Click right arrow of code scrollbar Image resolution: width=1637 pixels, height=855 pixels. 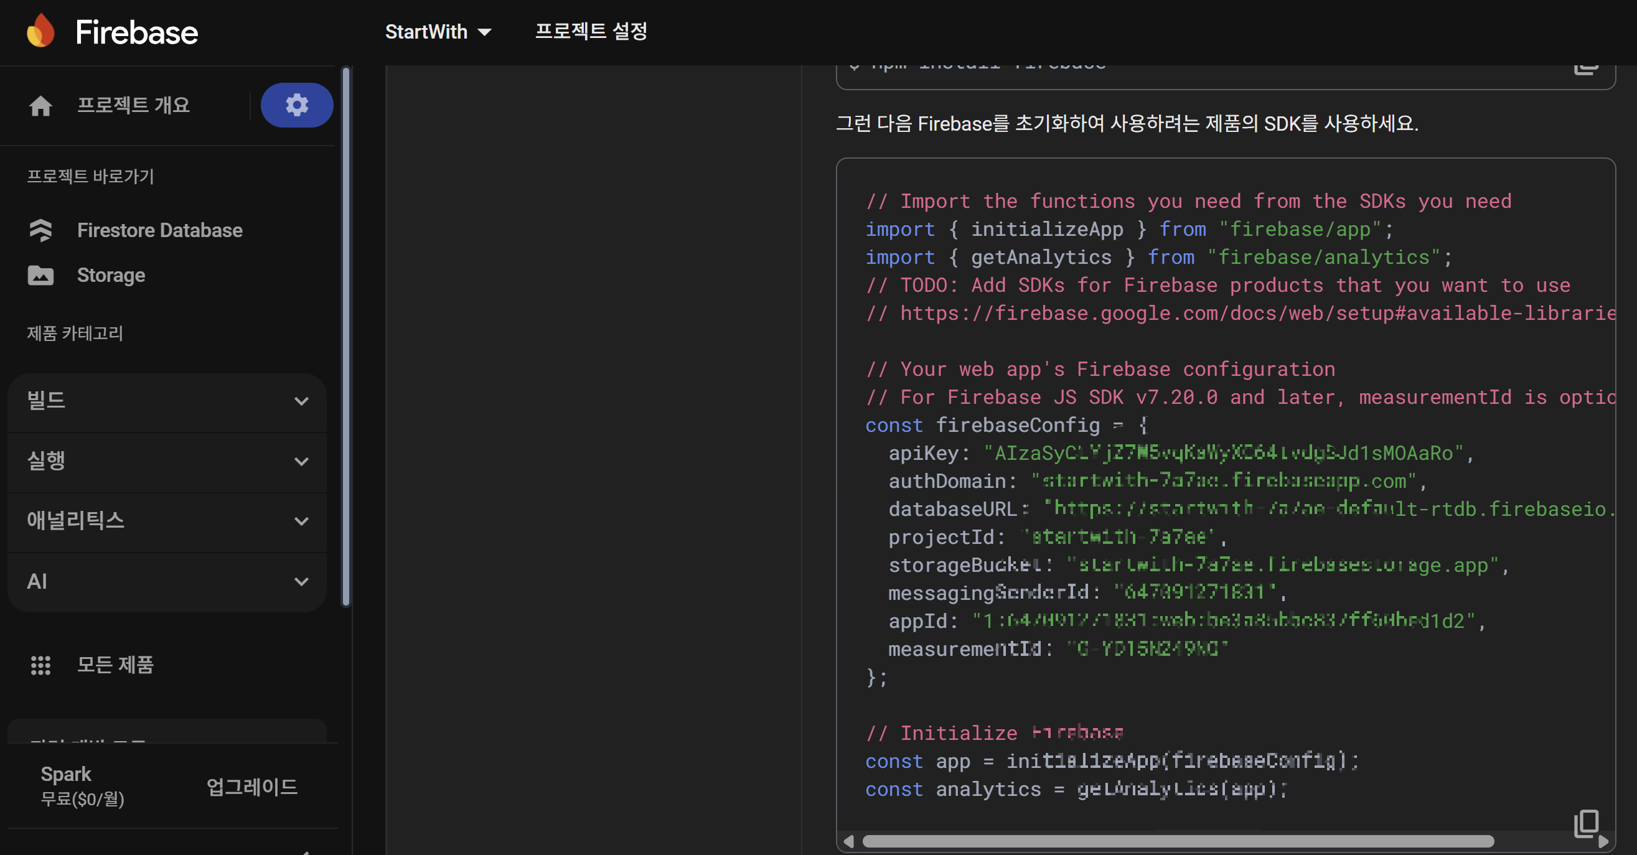(x=1603, y=842)
